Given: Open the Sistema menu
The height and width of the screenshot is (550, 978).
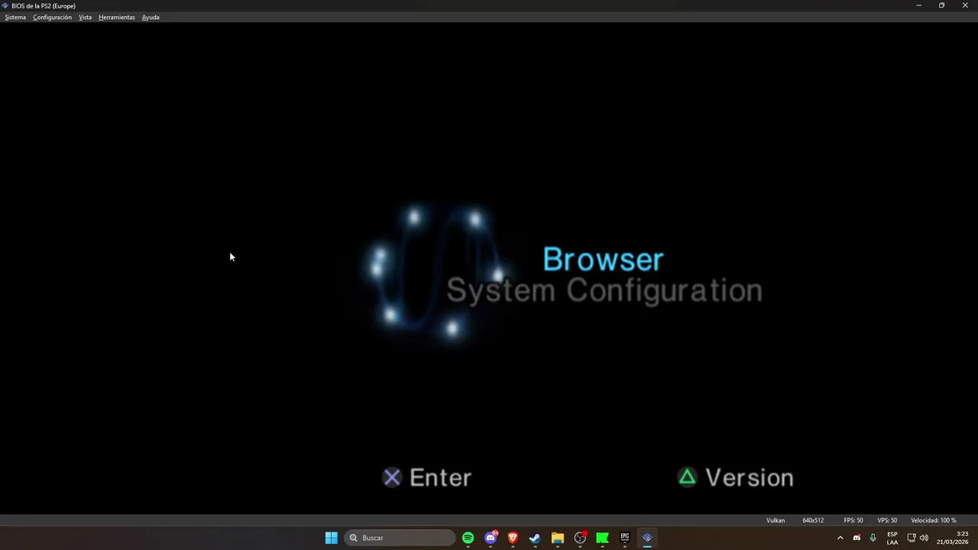Looking at the screenshot, I should [x=15, y=17].
